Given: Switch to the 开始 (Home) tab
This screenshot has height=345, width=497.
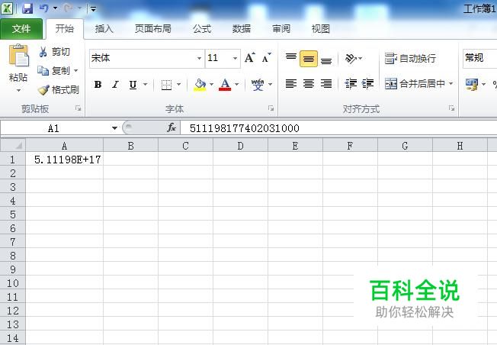Looking at the screenshot, I should point(65,29).
